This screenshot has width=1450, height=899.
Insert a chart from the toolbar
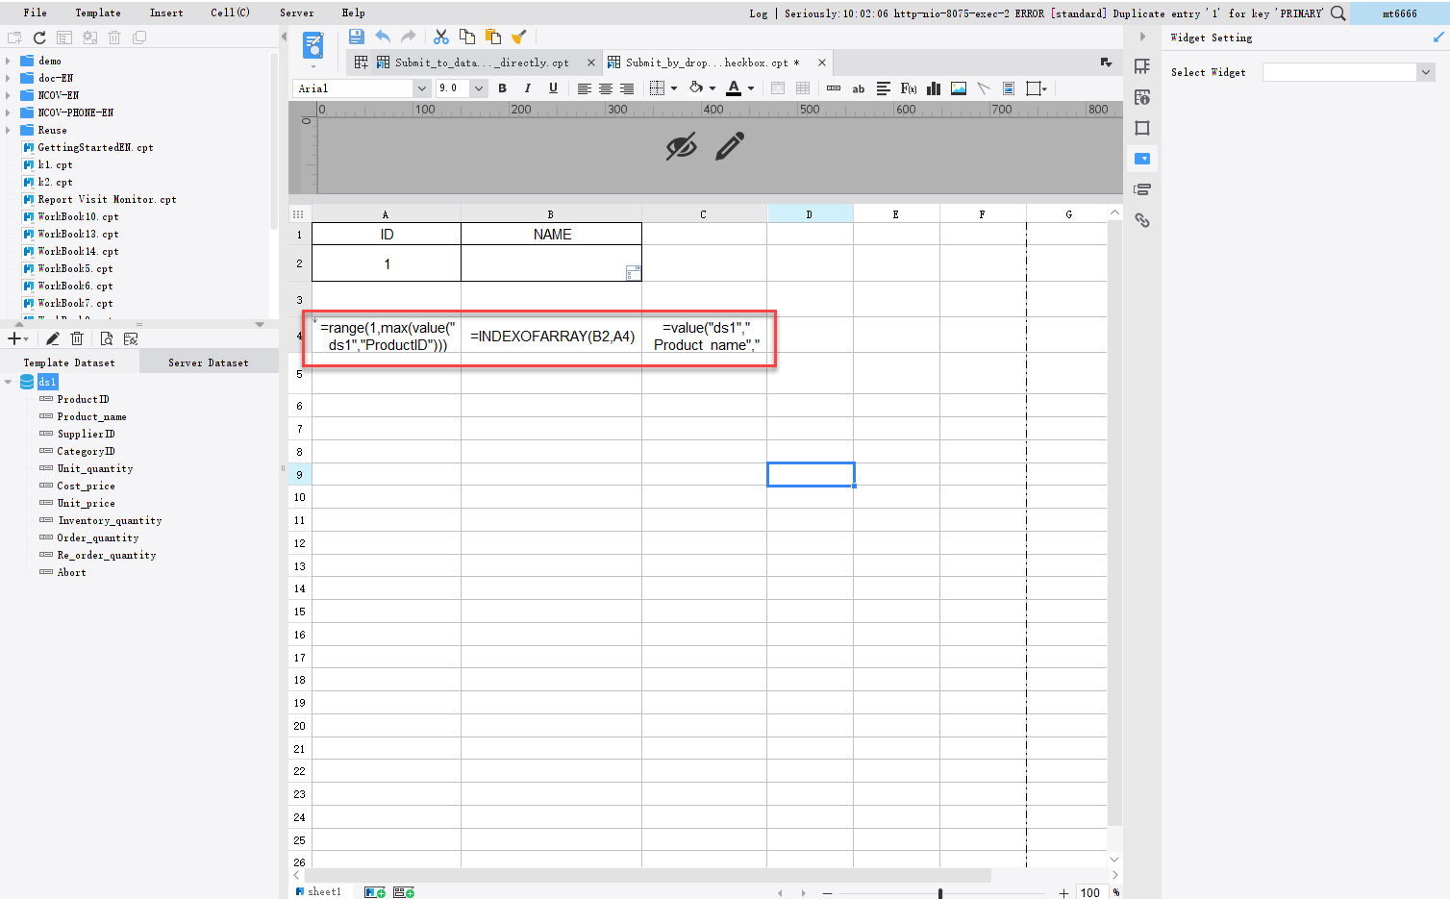coord(933,87)
